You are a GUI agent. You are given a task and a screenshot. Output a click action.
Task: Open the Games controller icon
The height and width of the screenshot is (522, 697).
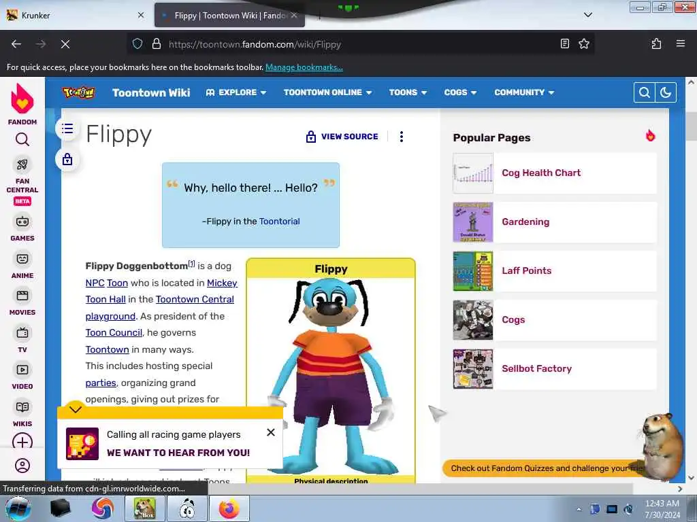22,221
